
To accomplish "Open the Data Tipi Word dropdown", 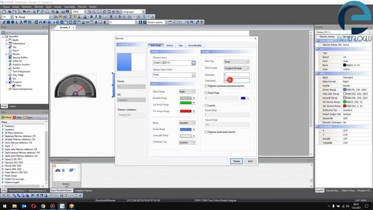I will click(x=237, y=62).
